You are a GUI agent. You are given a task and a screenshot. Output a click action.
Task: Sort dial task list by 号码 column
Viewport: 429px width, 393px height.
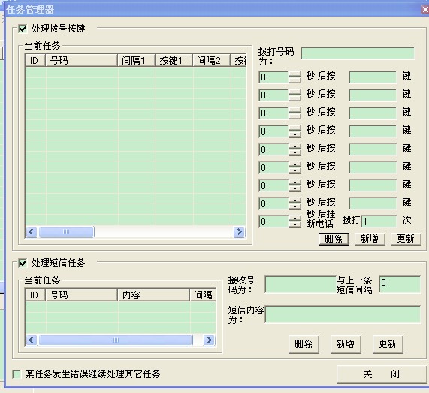click(81, 60)
